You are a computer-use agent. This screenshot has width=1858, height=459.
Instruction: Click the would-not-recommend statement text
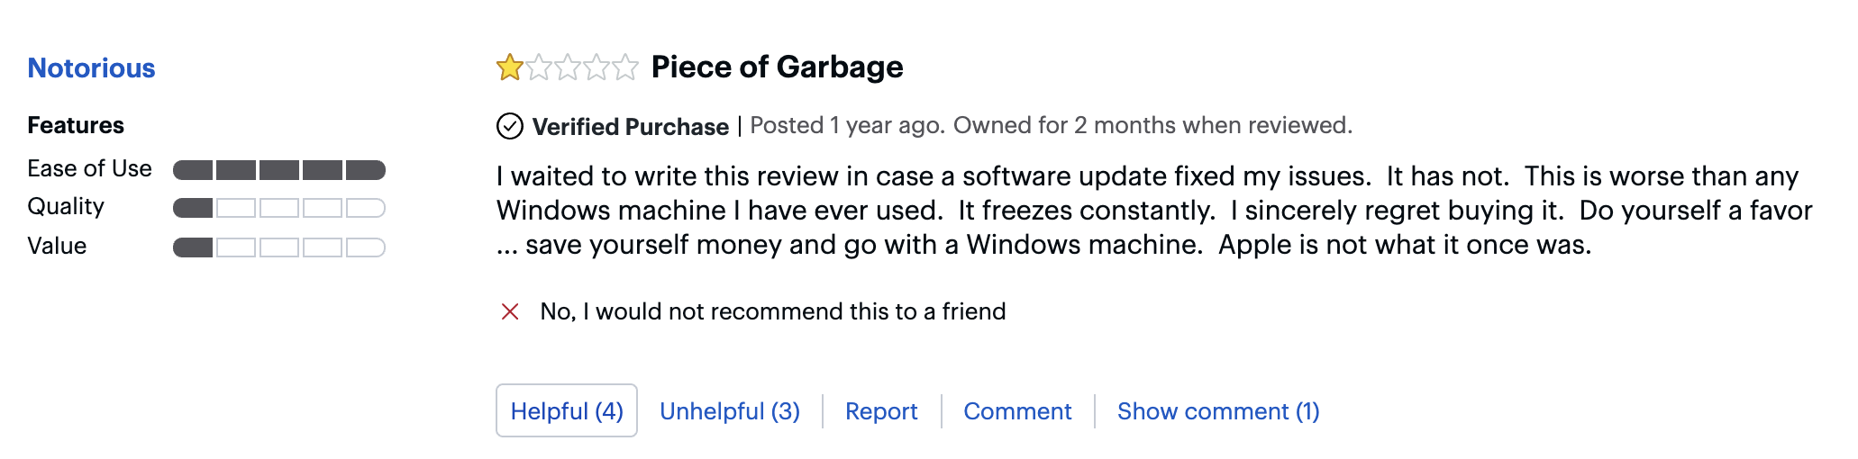pos(772,311)
